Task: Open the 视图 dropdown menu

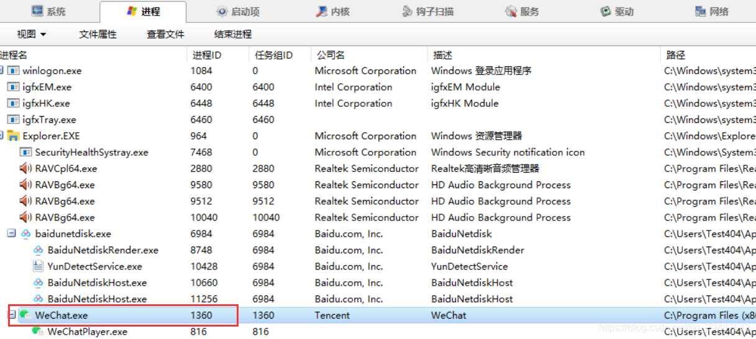Action: point(32,34)
